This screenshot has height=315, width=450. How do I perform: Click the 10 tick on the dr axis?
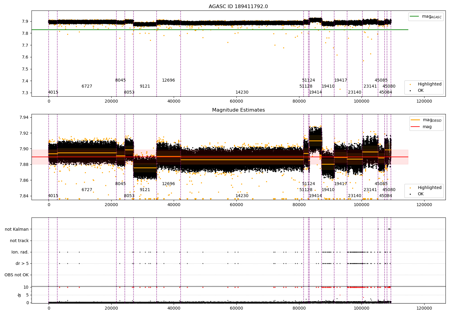pyautogui.click(x=26, y=287)
